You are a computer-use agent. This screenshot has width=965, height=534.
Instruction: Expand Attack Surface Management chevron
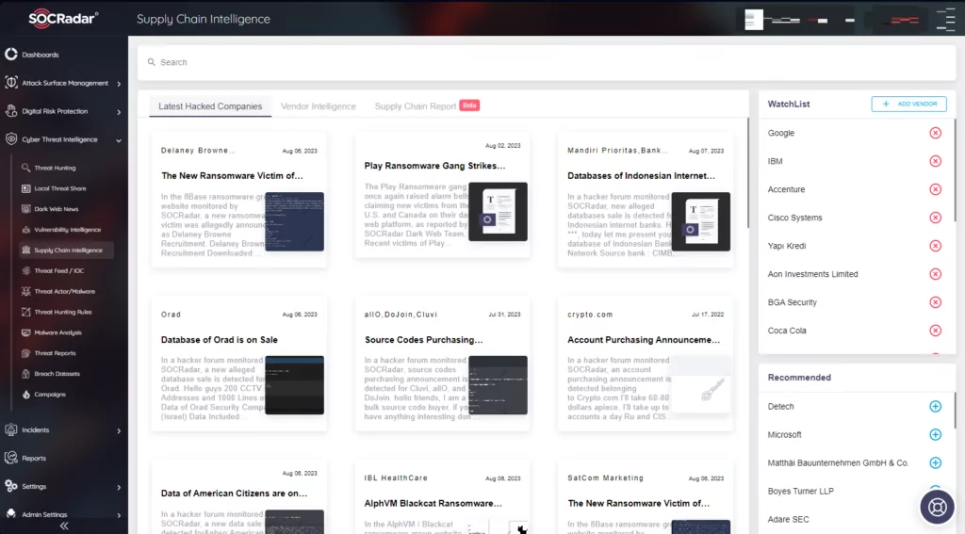119,84
